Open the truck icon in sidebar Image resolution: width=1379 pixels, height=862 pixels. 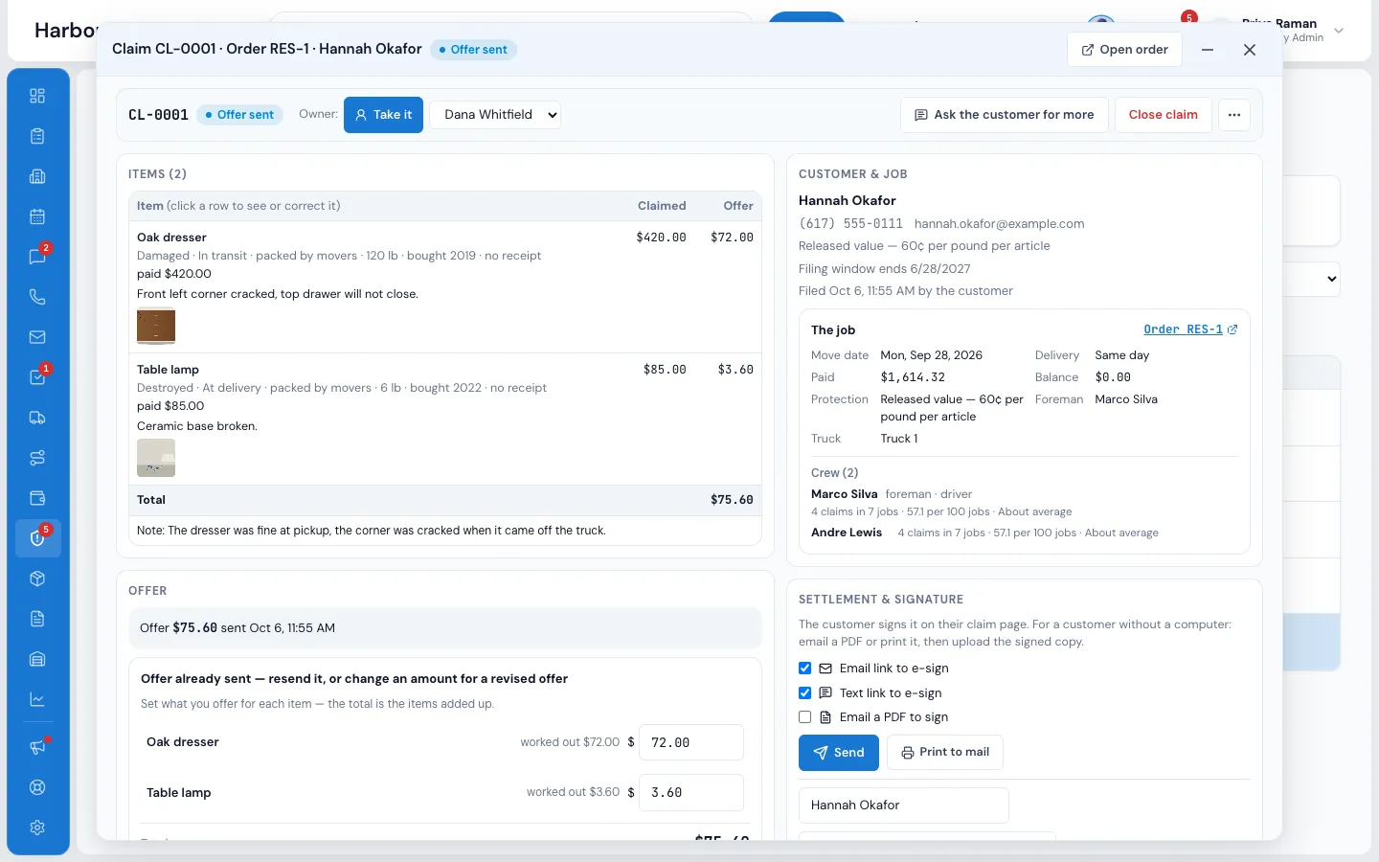coord(37,418)
